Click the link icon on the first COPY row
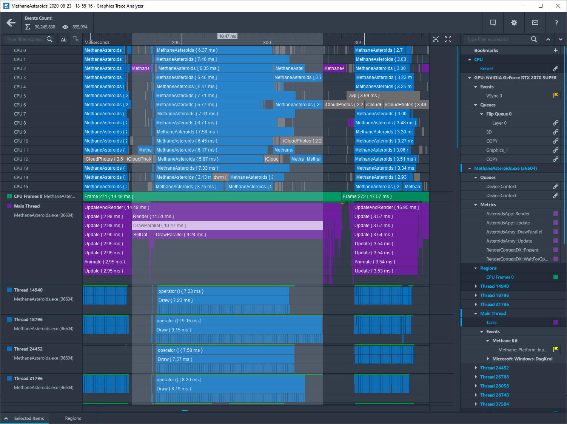The width and height of the screenshot is (567, 424). pos(556,141)
